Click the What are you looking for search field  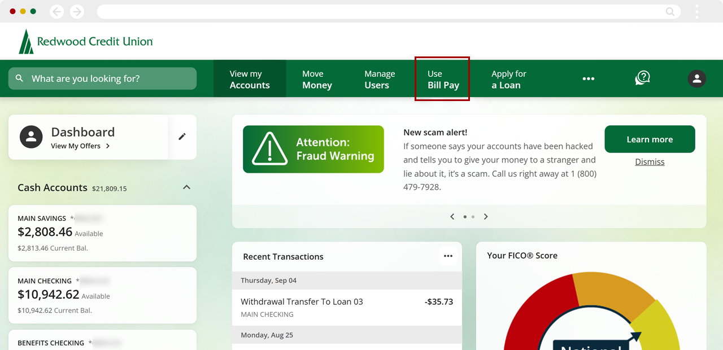(102, 78)
